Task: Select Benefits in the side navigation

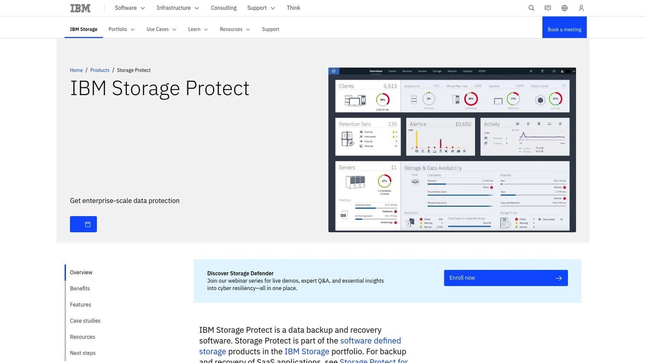Action: tap(80, 289)
